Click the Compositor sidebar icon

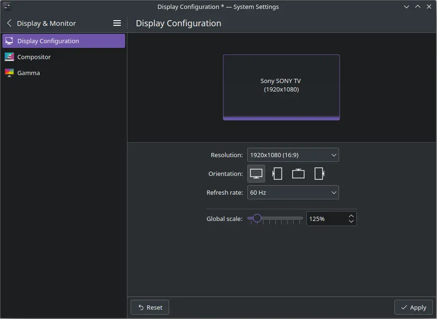click(9, 57)
